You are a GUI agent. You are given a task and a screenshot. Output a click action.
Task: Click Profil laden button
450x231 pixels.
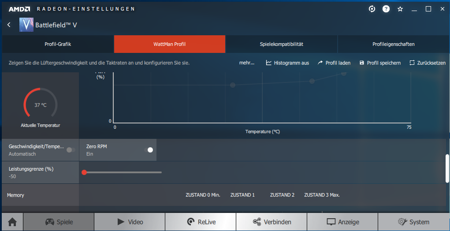pyautogui.click(x=334, y=63)
